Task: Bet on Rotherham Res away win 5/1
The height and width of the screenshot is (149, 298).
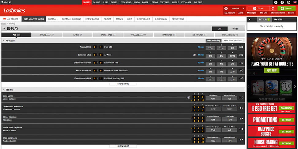Action: coord(232,64)
